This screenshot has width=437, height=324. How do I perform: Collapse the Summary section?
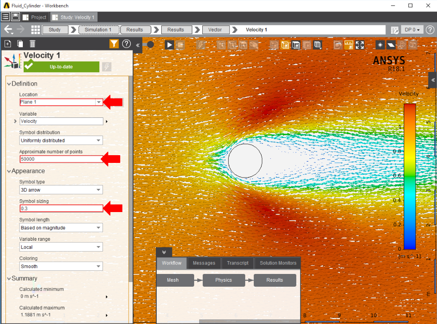(9, 278)
